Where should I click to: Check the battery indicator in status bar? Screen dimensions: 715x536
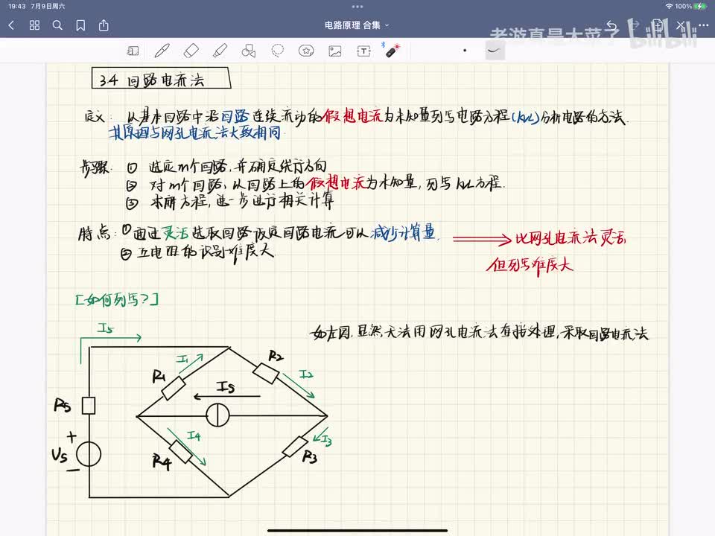click(x=700, y=7)
